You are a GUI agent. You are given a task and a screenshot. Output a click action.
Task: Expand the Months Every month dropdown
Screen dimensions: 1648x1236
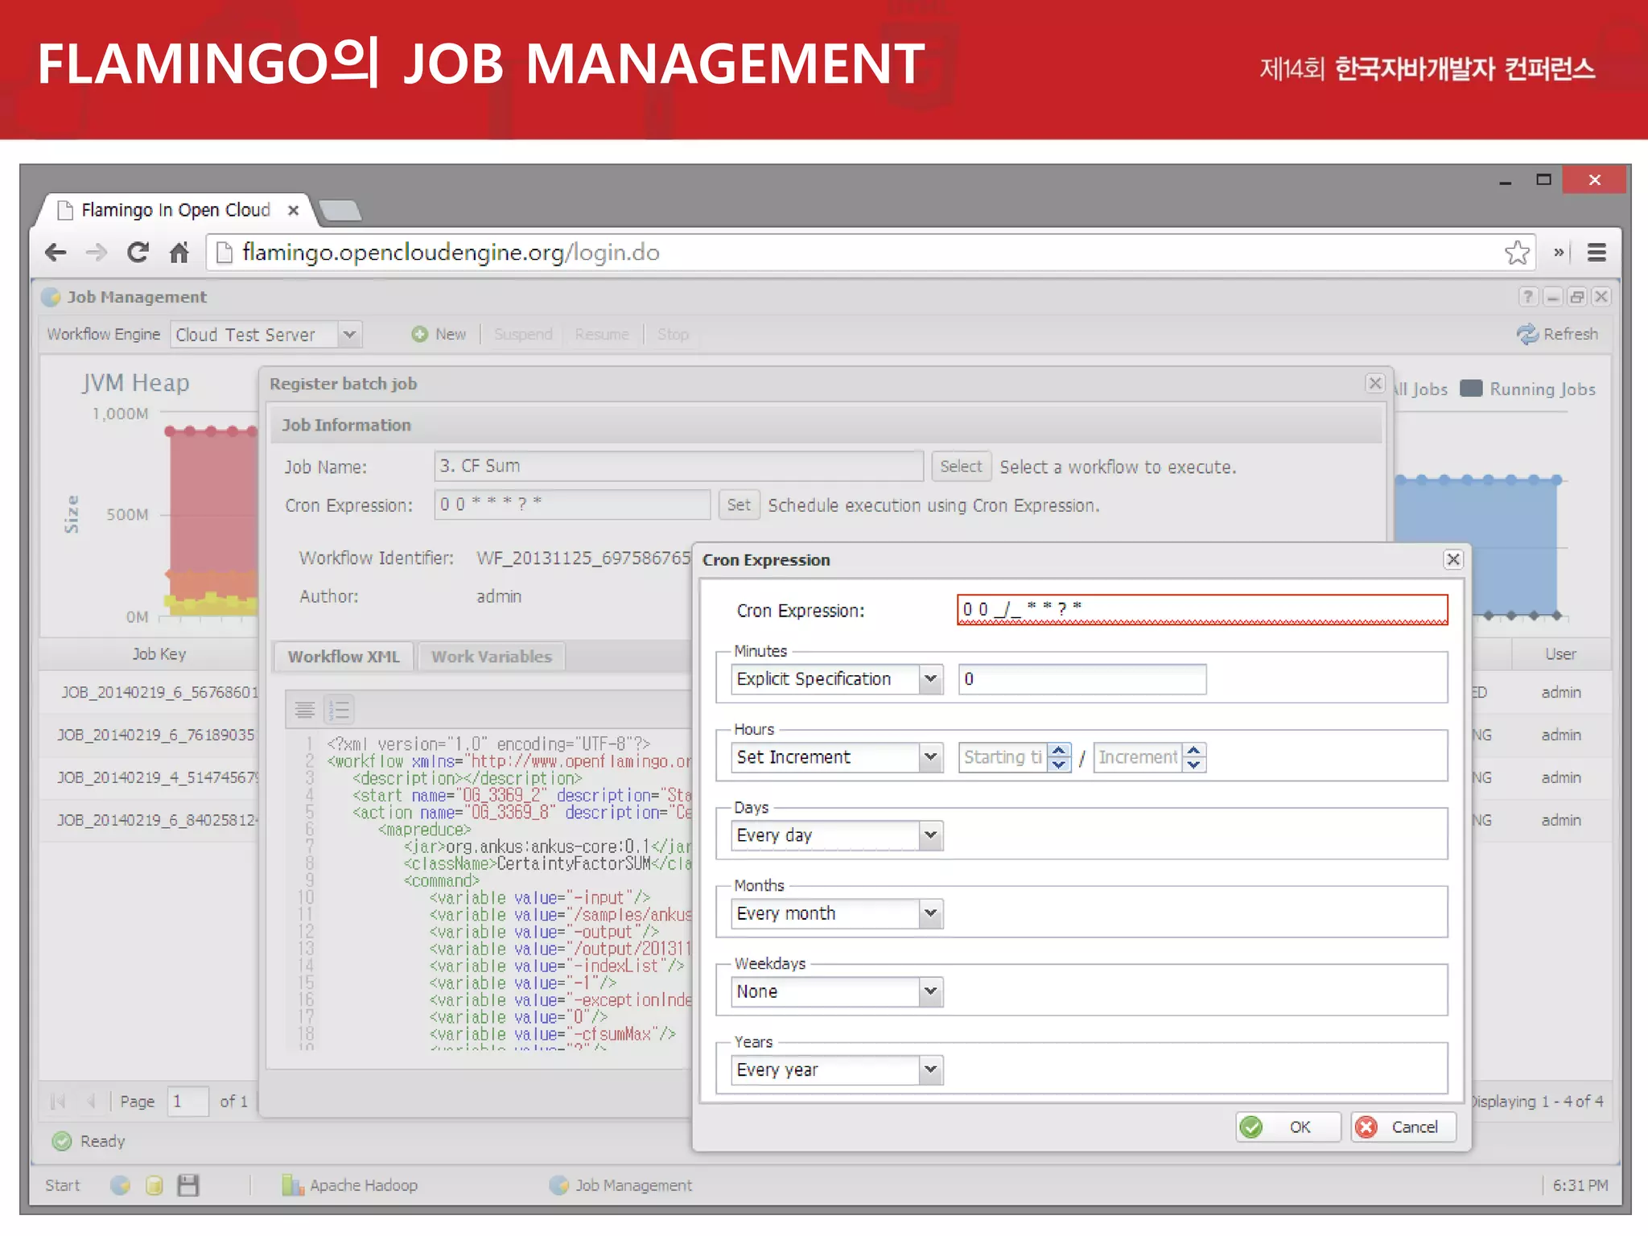[x=931, y=913]
